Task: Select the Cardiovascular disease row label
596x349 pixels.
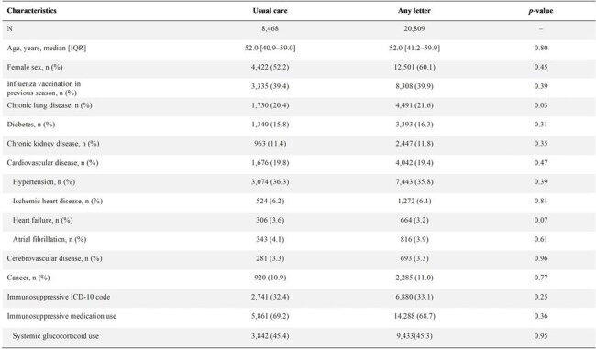Action: click(52, 163)
